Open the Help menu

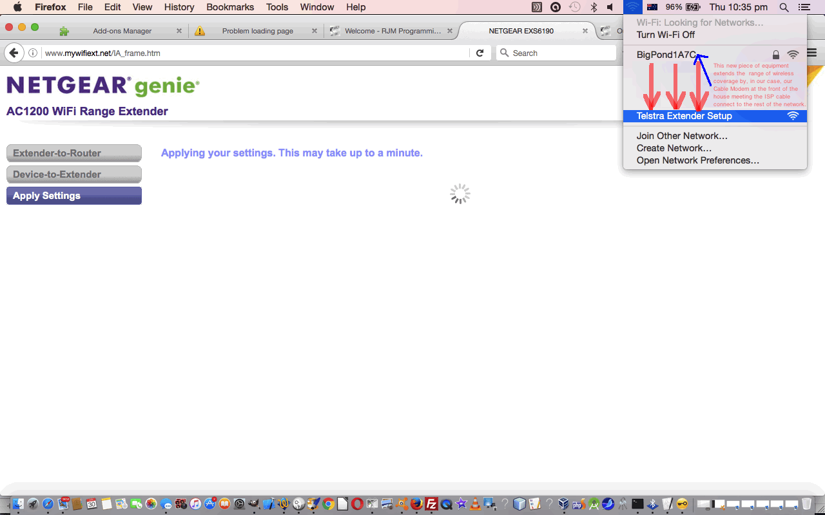[356, 7]
